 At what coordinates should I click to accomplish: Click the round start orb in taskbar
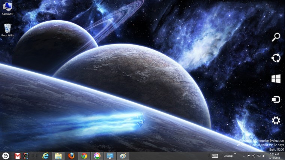tap(6, 156)
